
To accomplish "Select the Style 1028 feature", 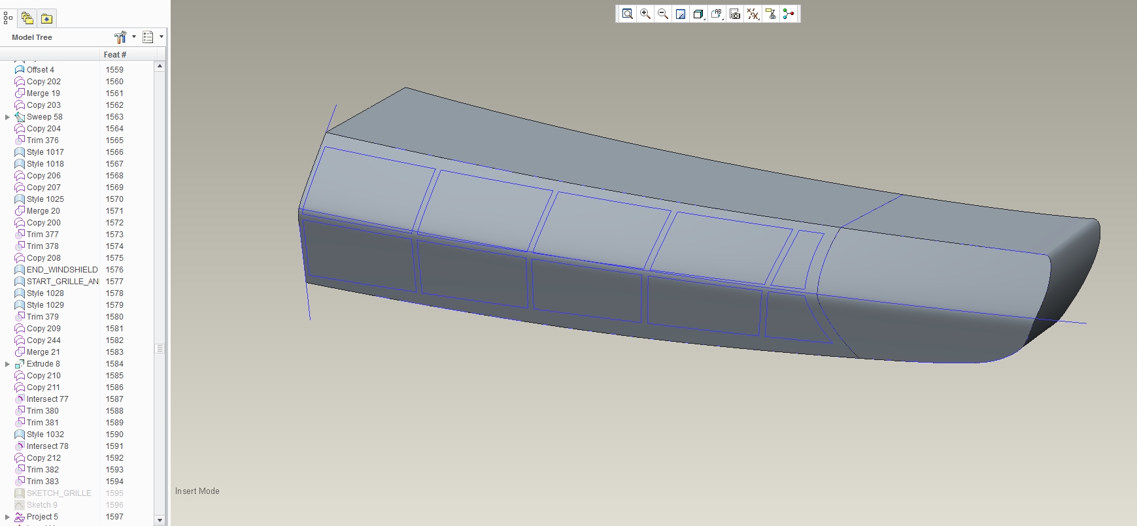I will point(45,293).
